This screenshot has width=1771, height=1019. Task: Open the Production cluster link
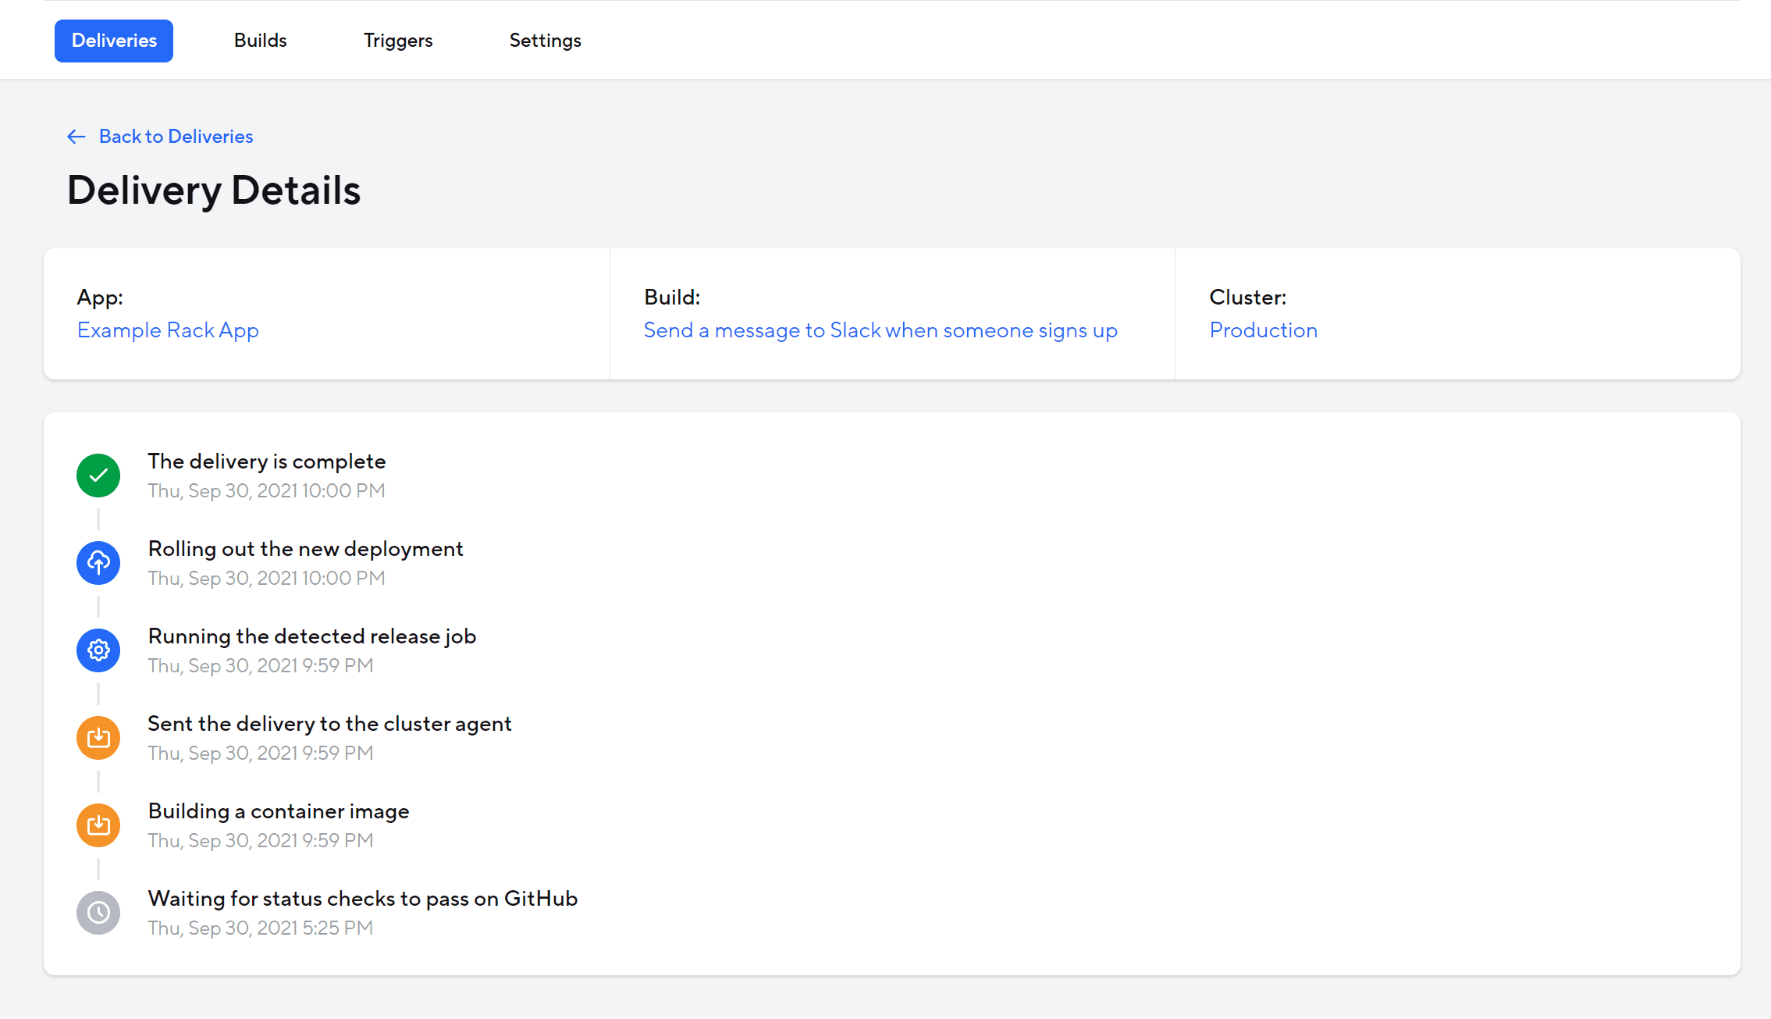(x=1263, y=330)
